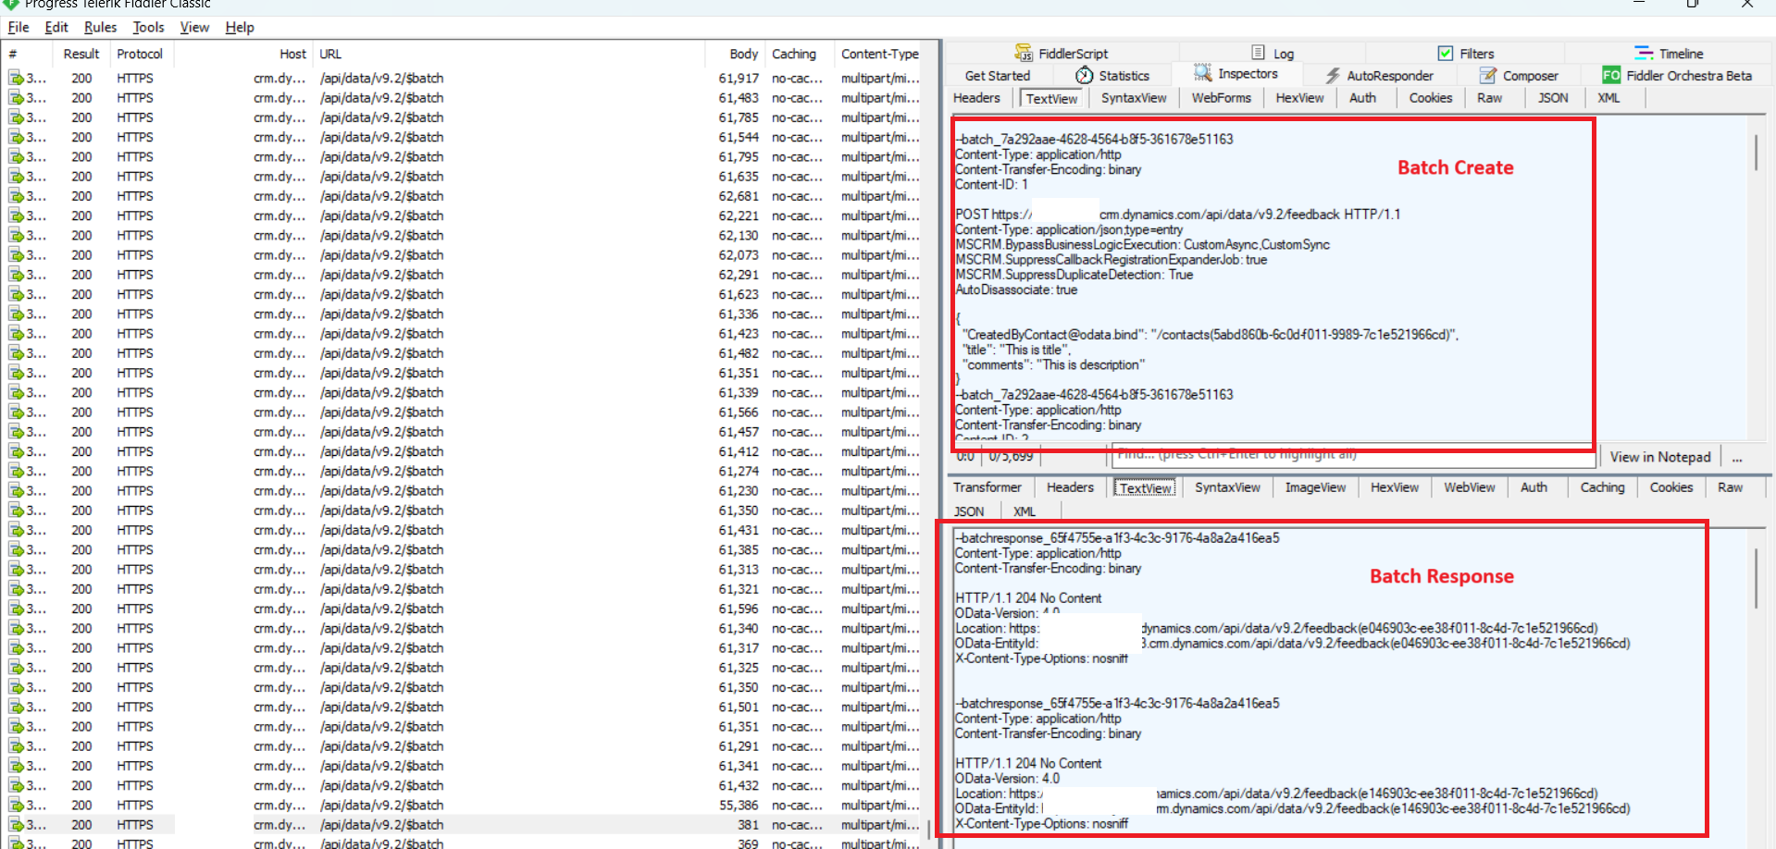Click the response TextView vertical scrollbar thumb

(1756, 578)
